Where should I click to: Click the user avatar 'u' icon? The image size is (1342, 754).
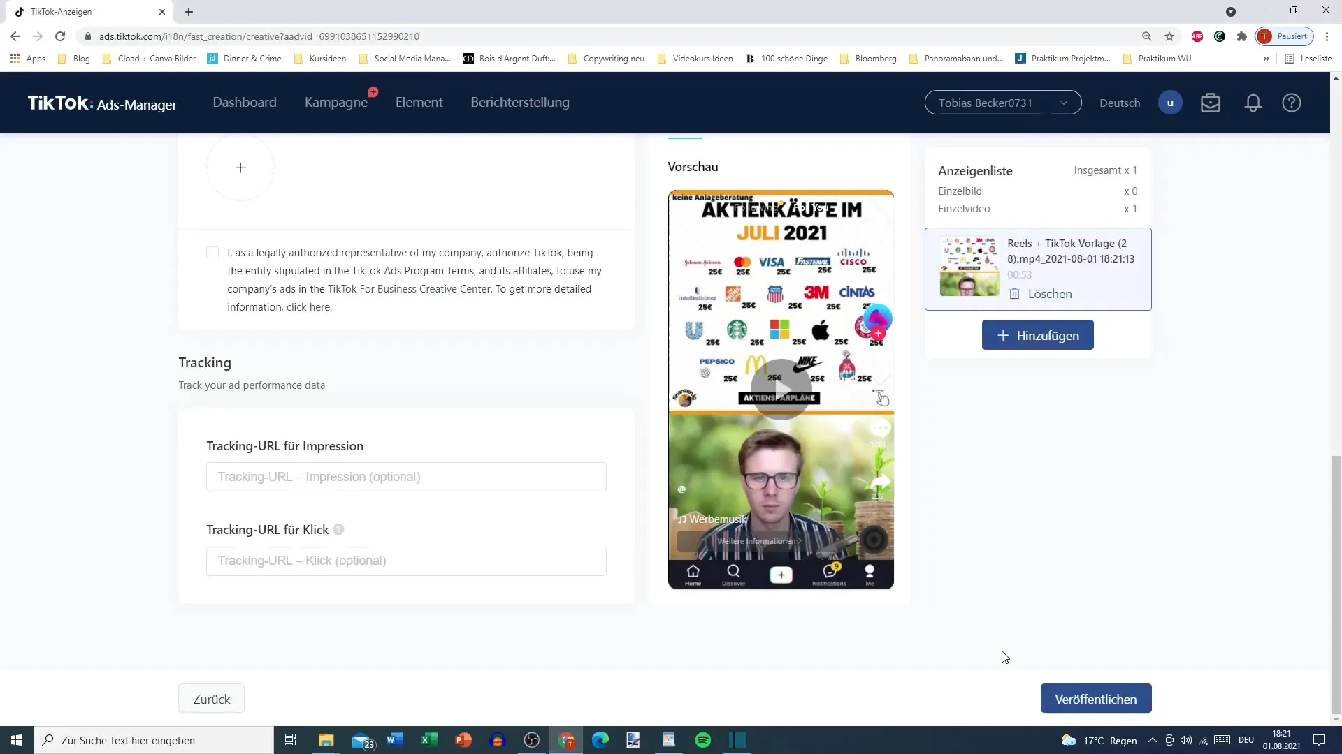(x=1170, y=103)
